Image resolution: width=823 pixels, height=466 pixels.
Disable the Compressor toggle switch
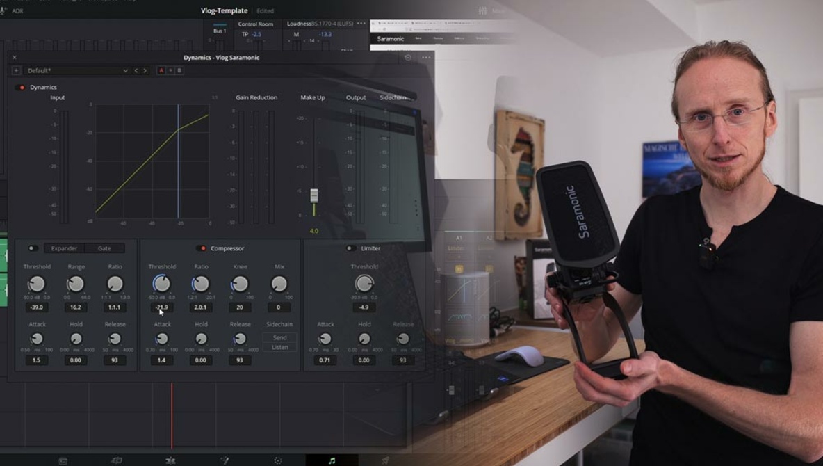[202, 248]
